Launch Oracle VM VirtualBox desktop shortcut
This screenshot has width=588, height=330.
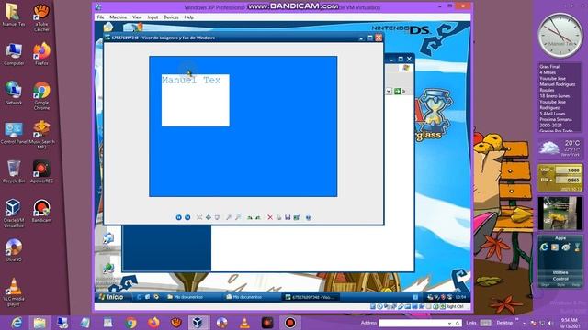14,214
